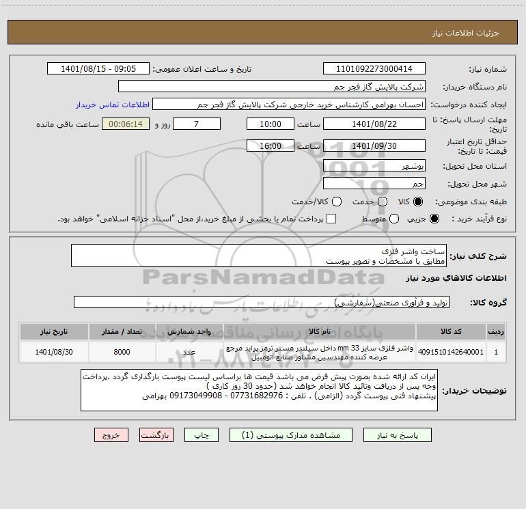Click the گروه کالا label

(488, 302)
